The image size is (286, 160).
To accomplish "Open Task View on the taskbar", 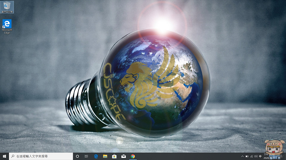I will [x=86, y=156].
